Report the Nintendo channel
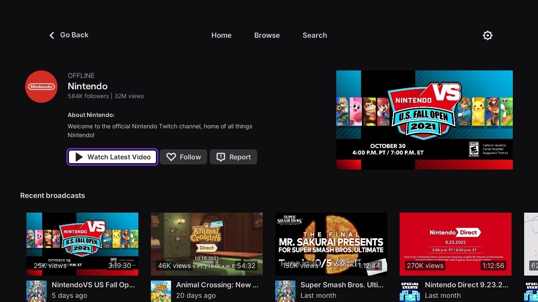 pyautogui.click(x=233, y=156)
